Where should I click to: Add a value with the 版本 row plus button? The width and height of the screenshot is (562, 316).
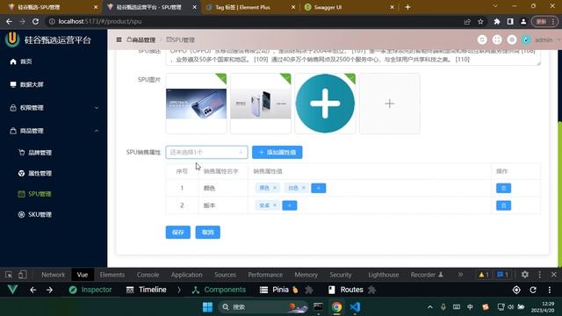coord(290,205)
